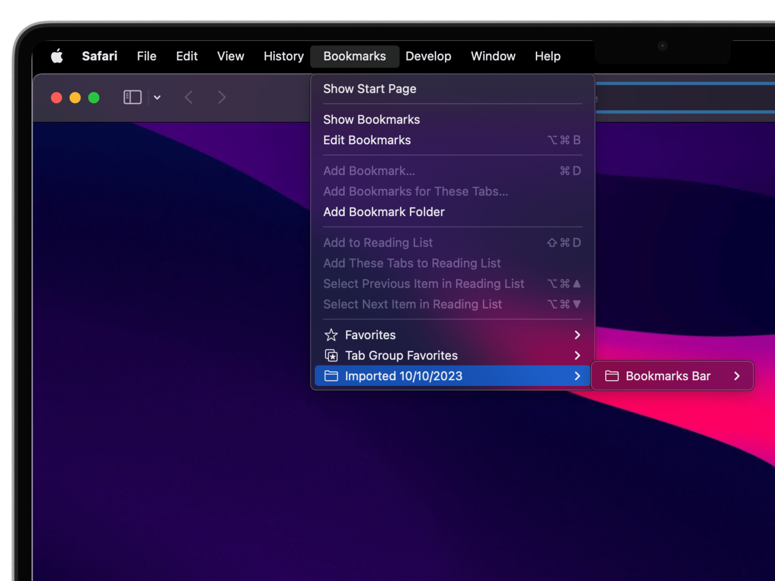Select Show Bookmarks option
The width and height of the screenshot is (775, 581).
tap(371, 120)
